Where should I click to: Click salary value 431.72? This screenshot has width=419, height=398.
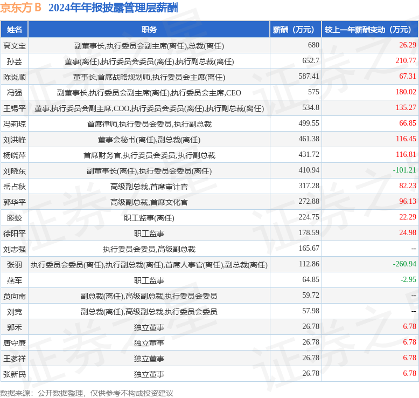click(309, 154)
